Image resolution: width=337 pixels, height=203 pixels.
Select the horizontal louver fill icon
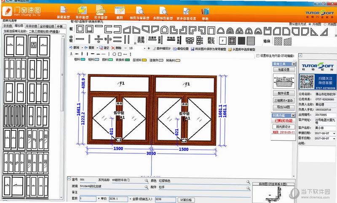click(x=251, y=41)
